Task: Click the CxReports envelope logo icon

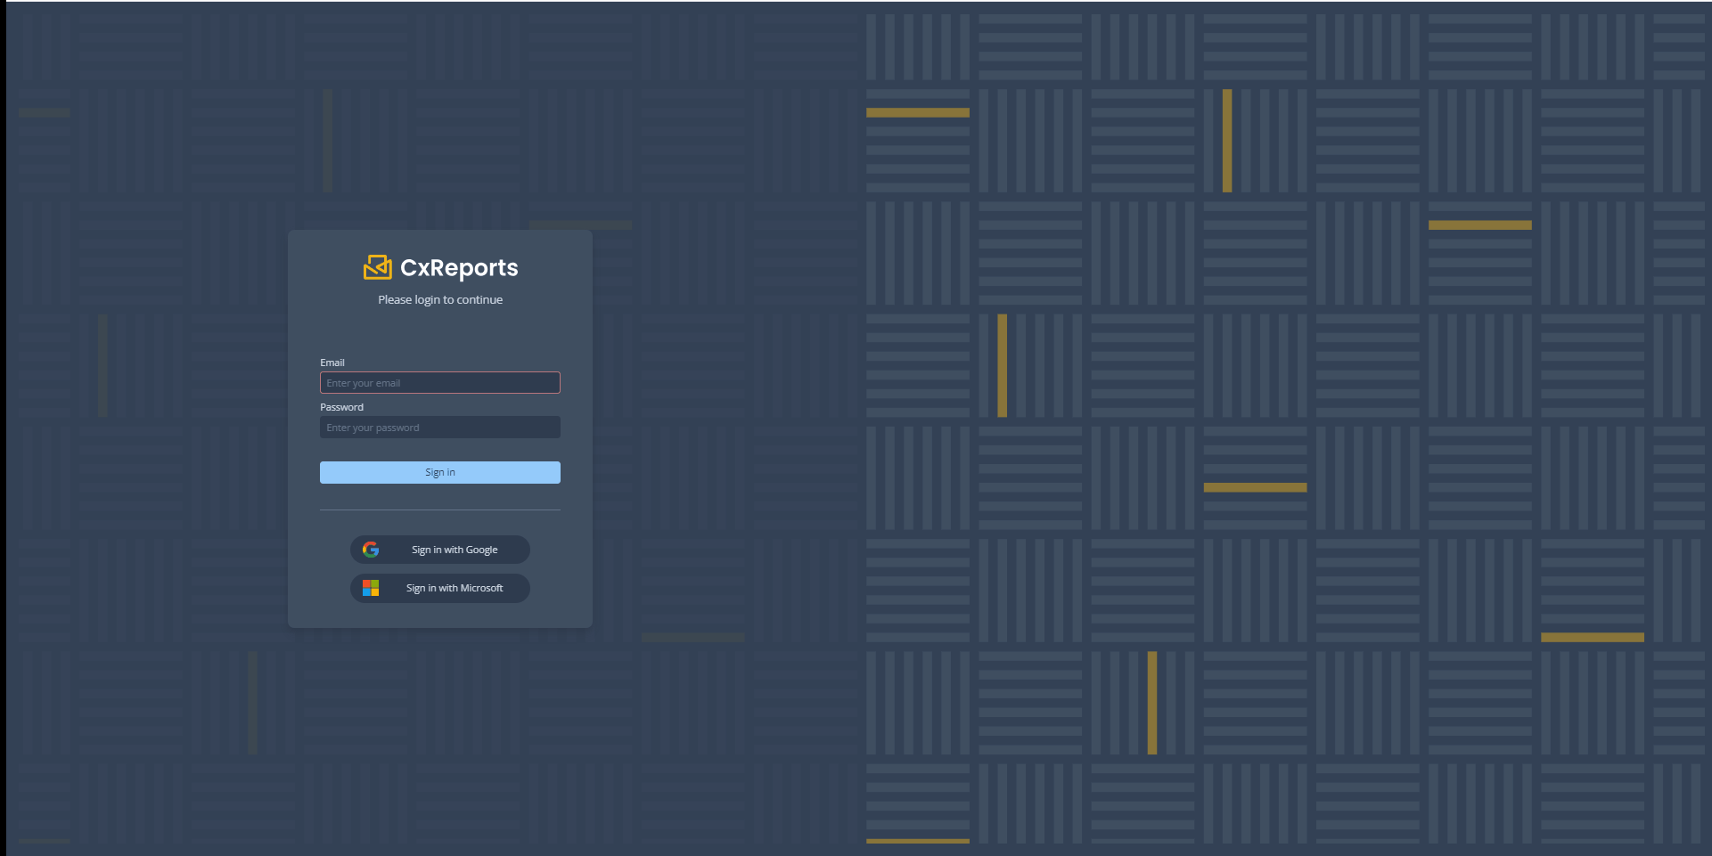Action: [378, 267]
